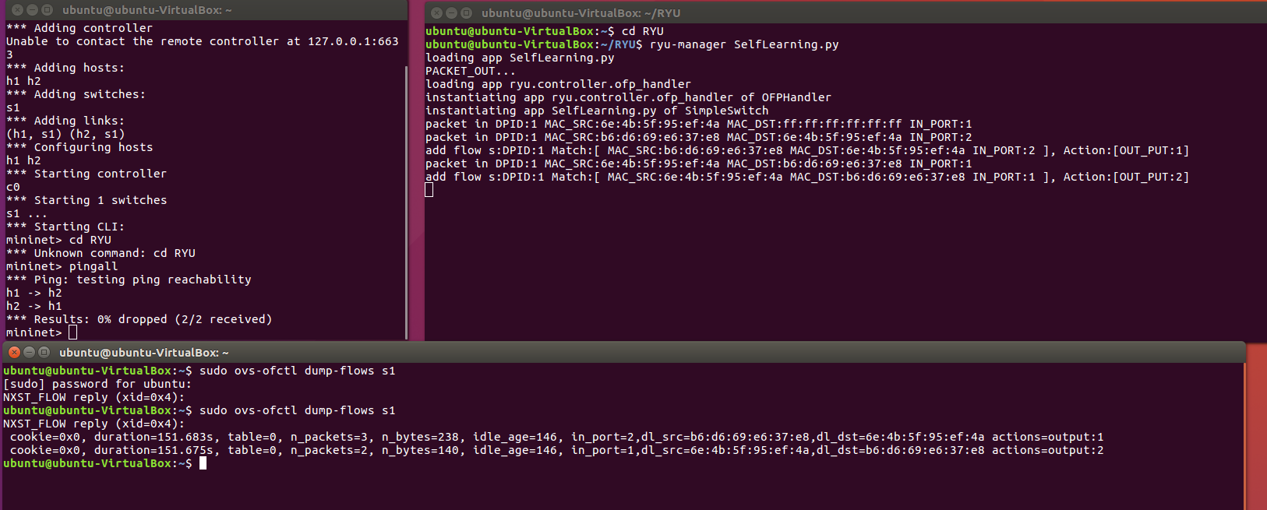Close the bottom dump-flows terminal window
The height and width of the screenshot is (510, 1267).
[x=14, y=353]
